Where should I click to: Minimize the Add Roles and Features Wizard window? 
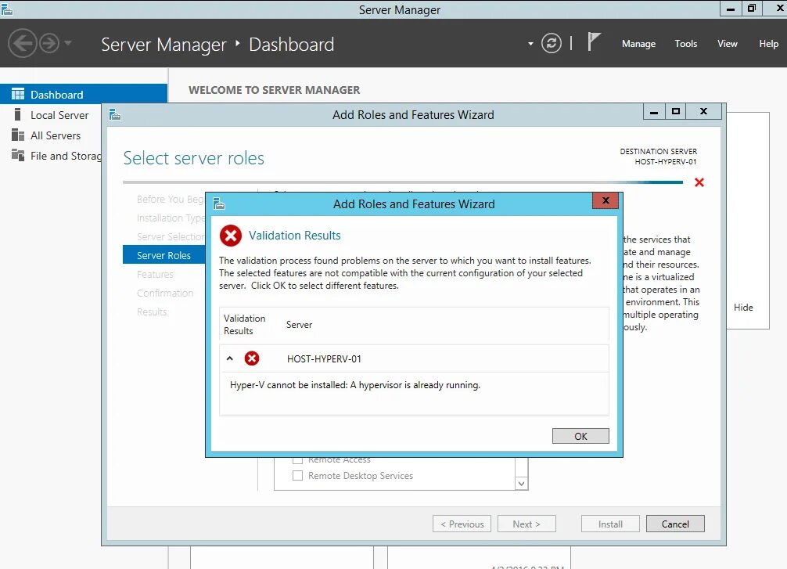coord(654,111)
